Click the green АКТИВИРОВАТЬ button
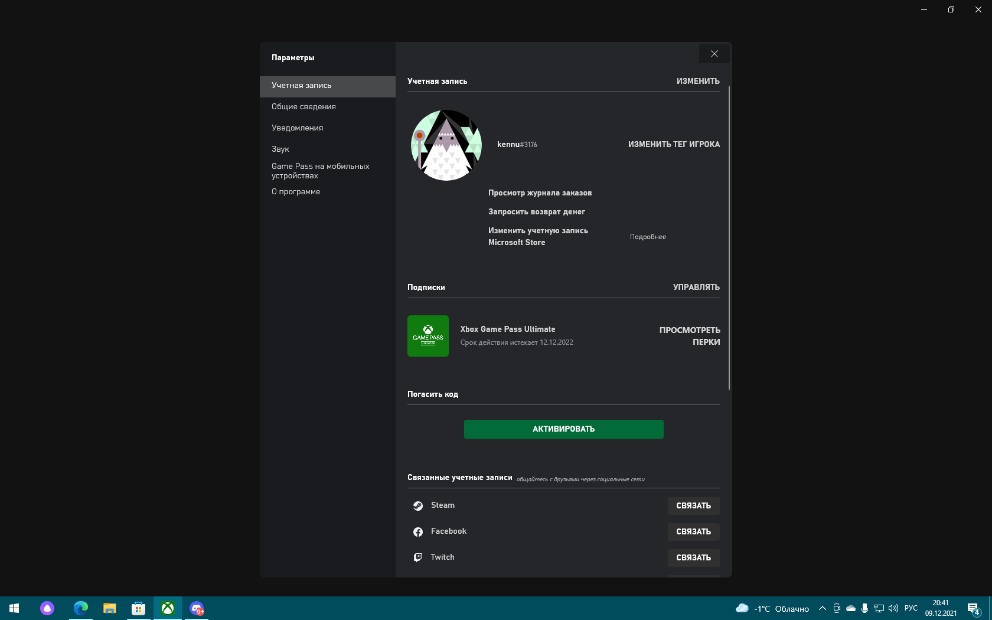The width and height of the screenshot is (992, 620). coord(564,429)
